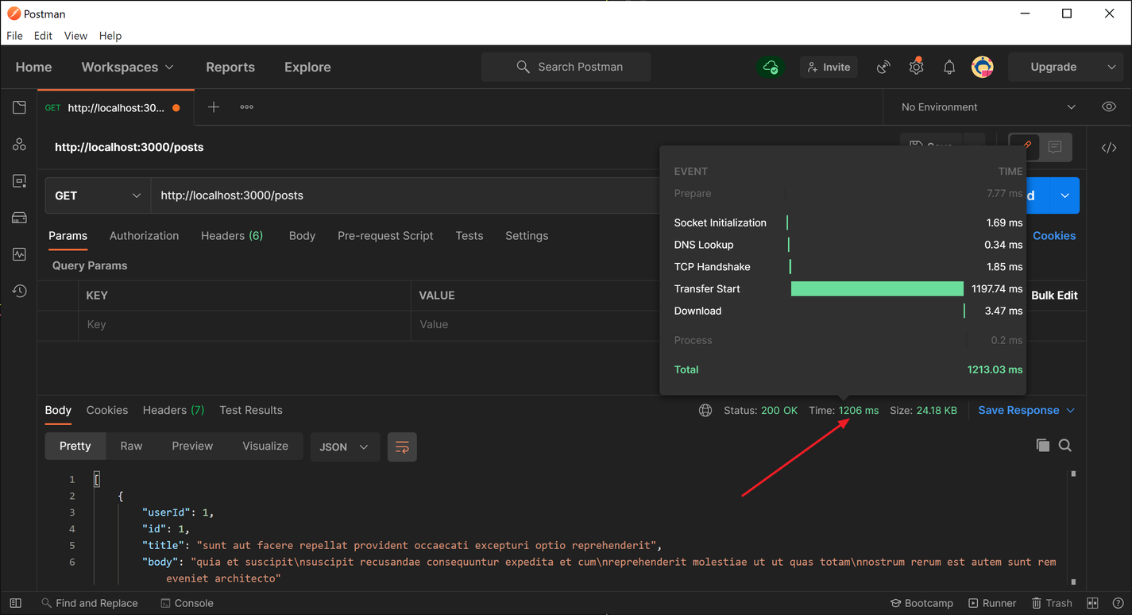This screenshot has height=615, width=1132.
Task: Open the Mock Servers sidebar icon
Action: [x=19, y=218]
